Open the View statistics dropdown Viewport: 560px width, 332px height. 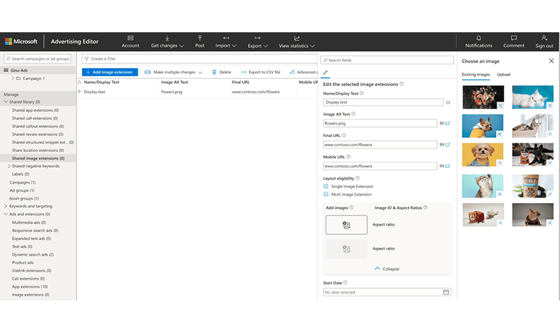click(x=296, y=46)
